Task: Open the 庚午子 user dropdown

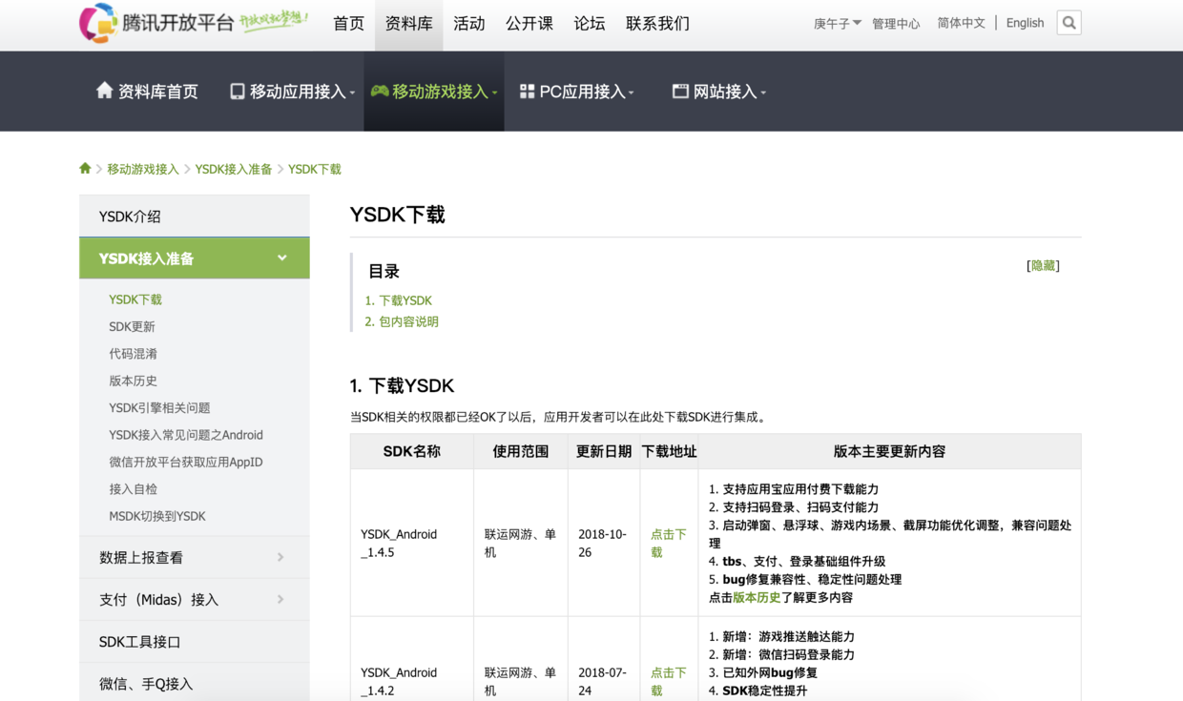Action: 837,24
